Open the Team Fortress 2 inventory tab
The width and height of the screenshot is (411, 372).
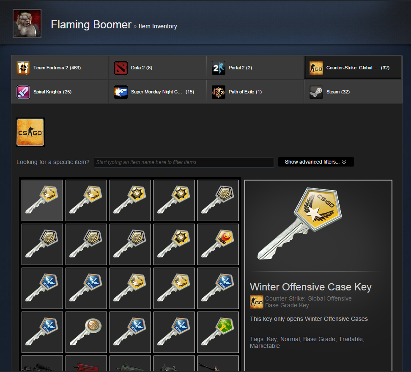(x=60, y=68)
